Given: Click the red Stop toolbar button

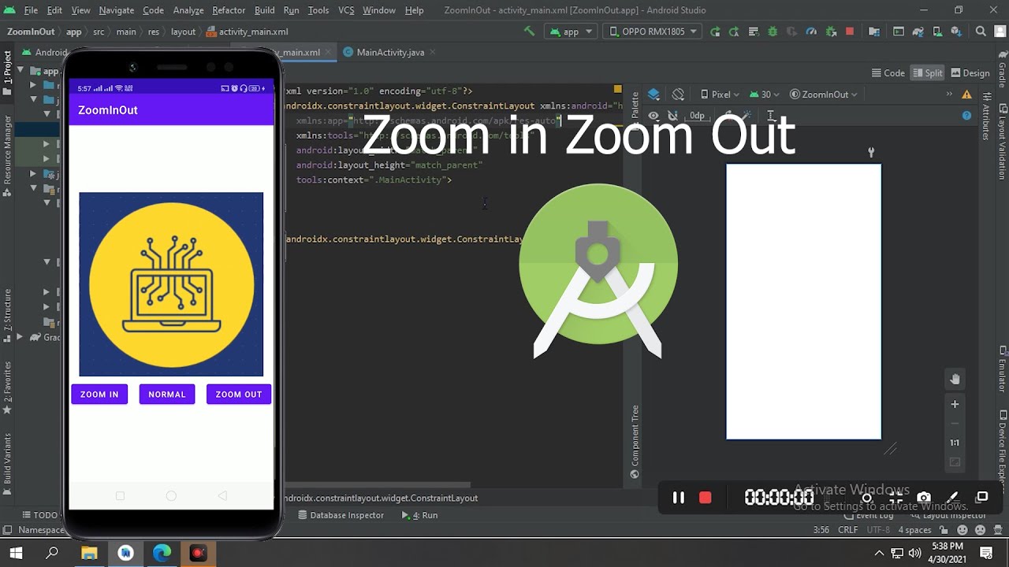Looking at the screenshot, I should click(850, 31).
